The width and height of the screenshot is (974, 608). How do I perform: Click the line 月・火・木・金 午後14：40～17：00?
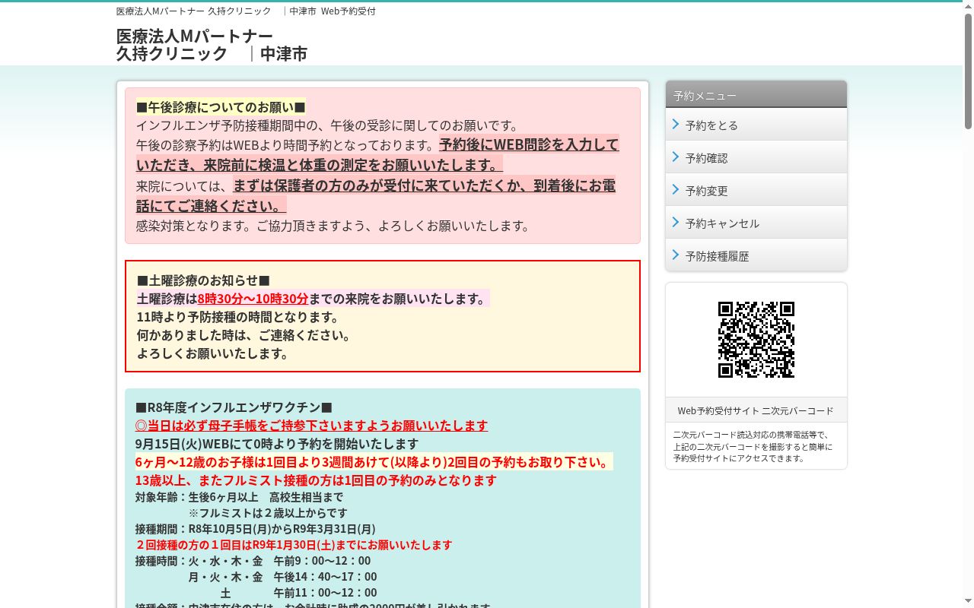[283, 577]
